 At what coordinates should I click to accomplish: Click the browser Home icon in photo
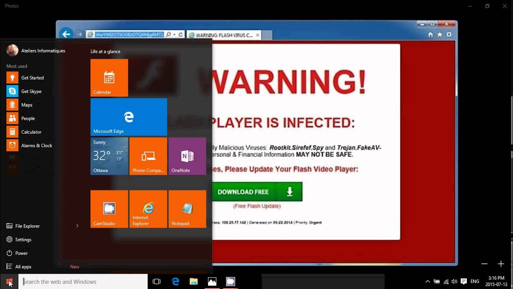(x=430, y=35)
